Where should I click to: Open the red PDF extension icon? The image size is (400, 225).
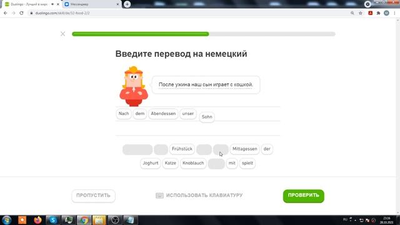tap(371, 13)
